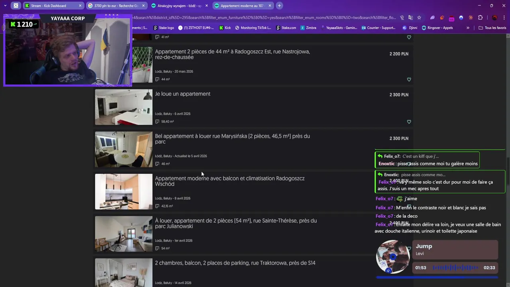Click the 'Jump' song progress bar overlay

437,277
